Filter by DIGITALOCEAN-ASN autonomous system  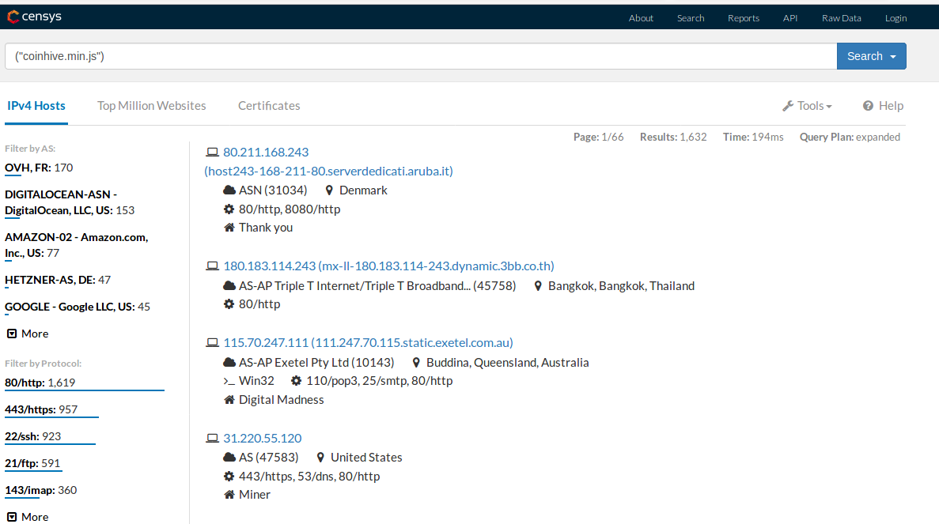(70, 202)
